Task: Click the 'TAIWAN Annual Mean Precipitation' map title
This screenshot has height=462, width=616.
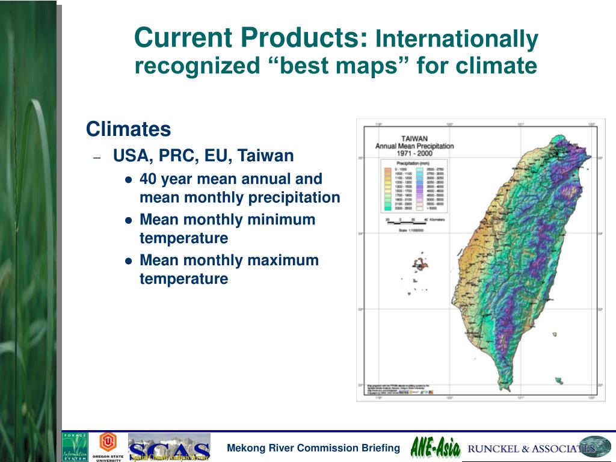Action: (x=414, y=146)
